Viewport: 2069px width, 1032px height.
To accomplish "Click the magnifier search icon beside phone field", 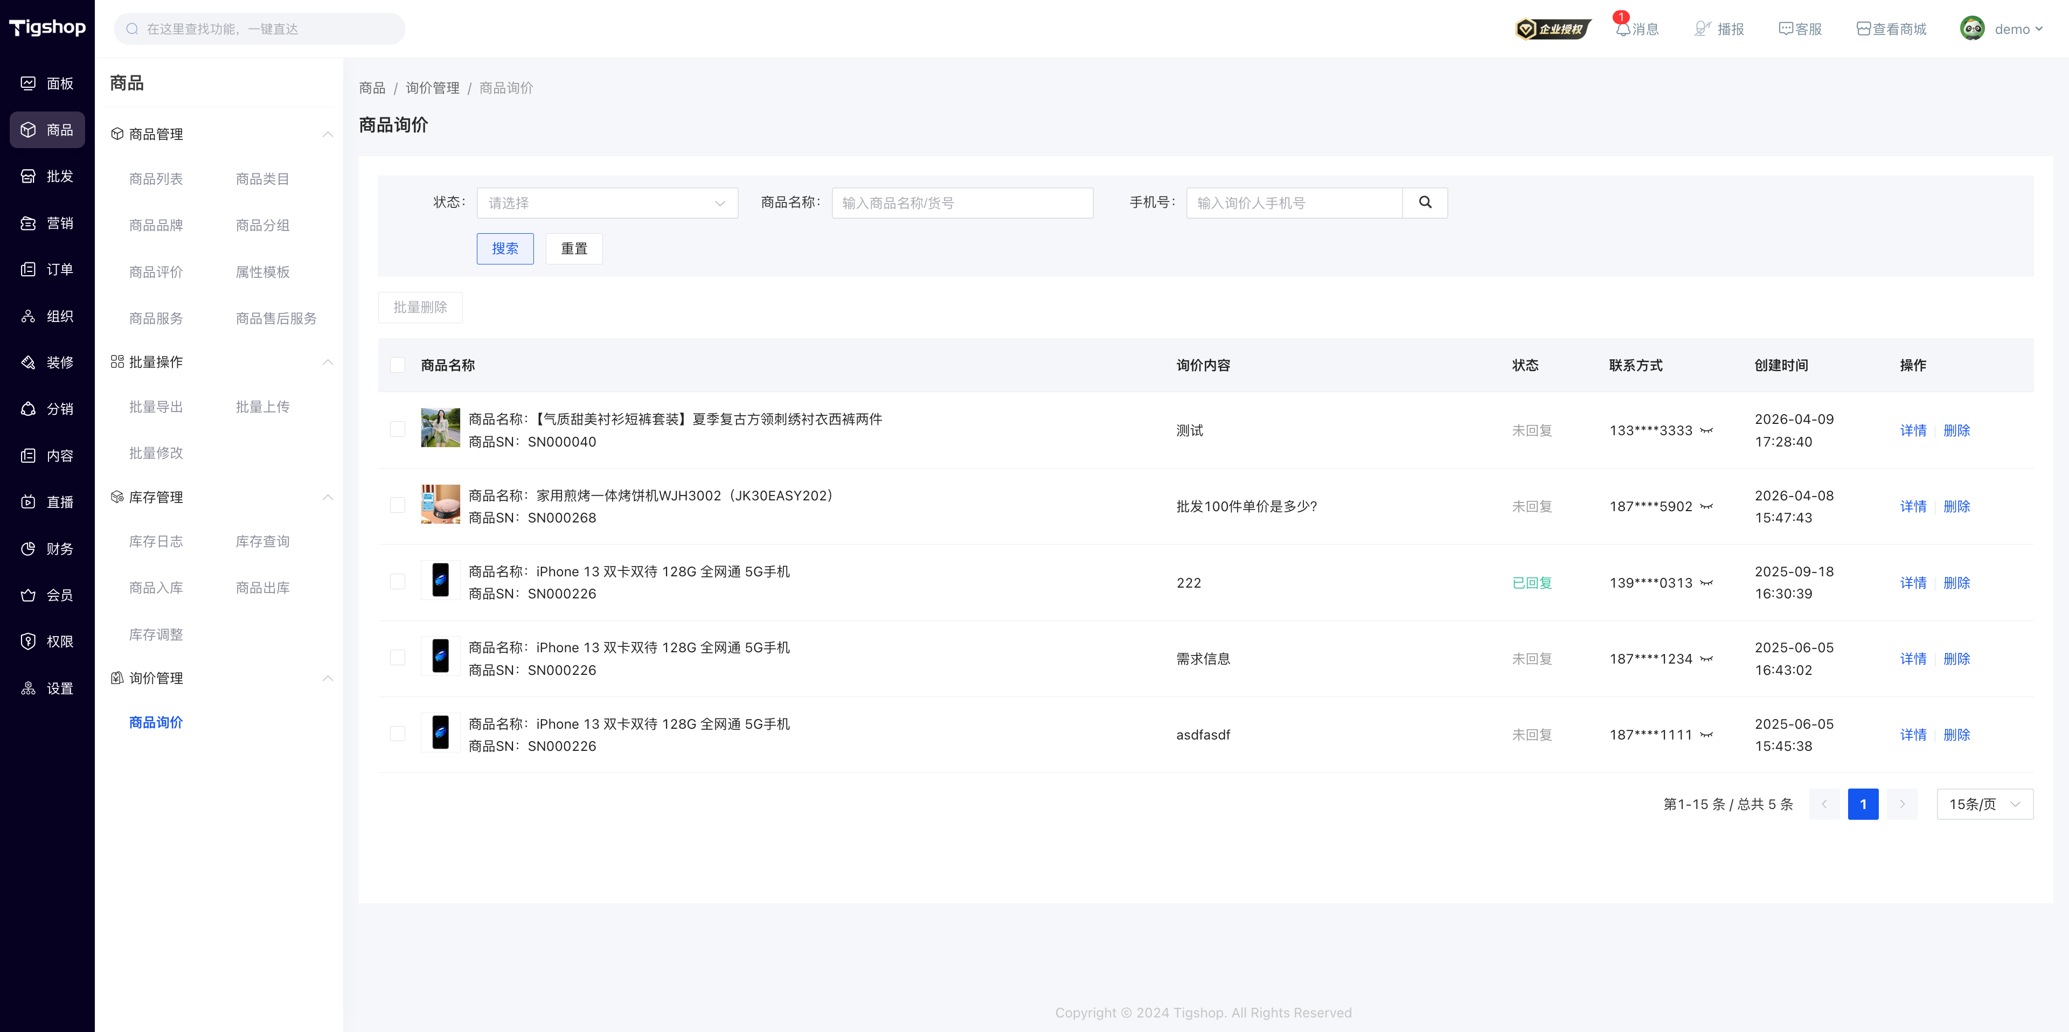I will [x=1425, y=203].
